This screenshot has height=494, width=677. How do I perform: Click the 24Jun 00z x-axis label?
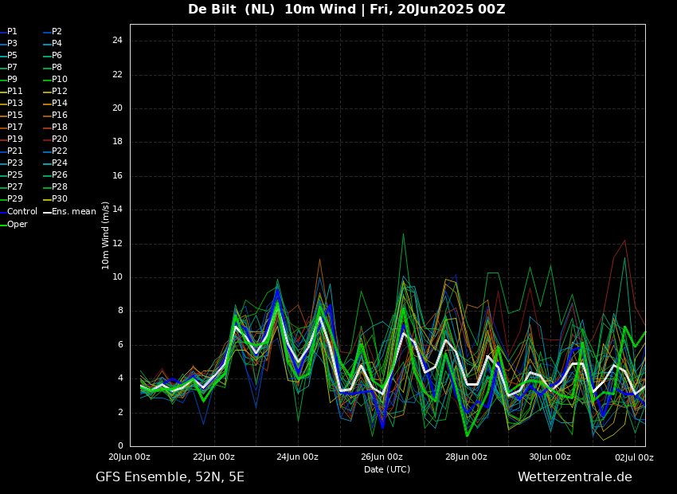point(298,457)
